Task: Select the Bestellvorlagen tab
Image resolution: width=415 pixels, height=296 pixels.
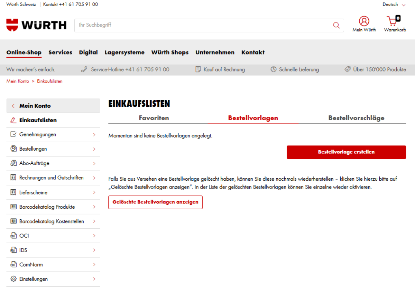Action: coord(253,118)
